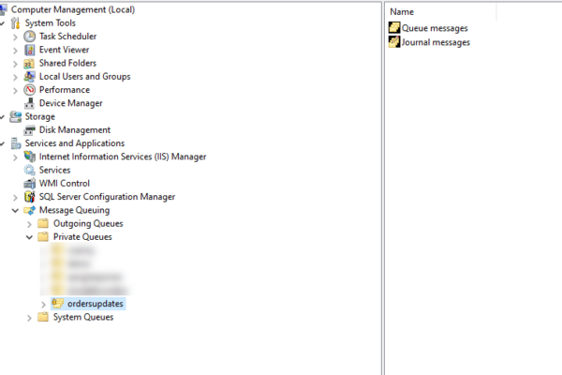Select Outgoing Queues in the tree
562x375 pixels.
pos(87,224)
